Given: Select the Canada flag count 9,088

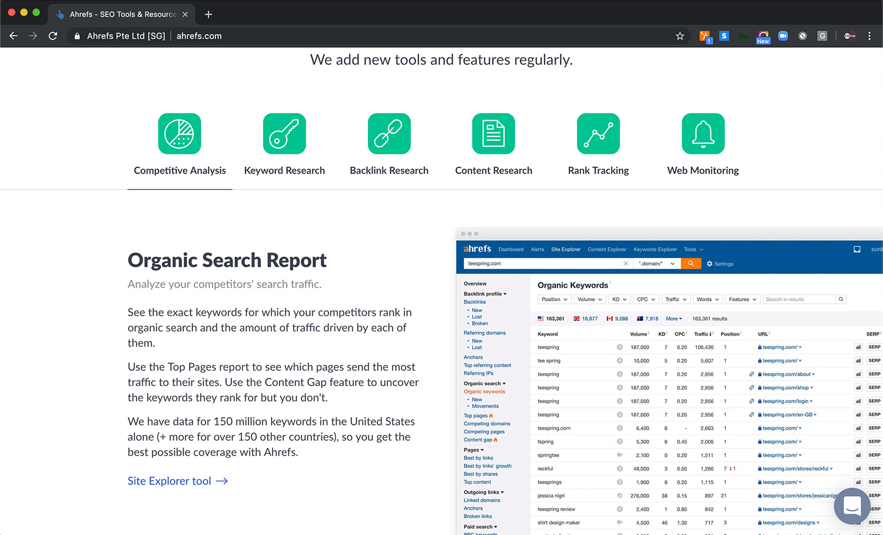Looking at the screenshot, I should click(x=617, y=319).
